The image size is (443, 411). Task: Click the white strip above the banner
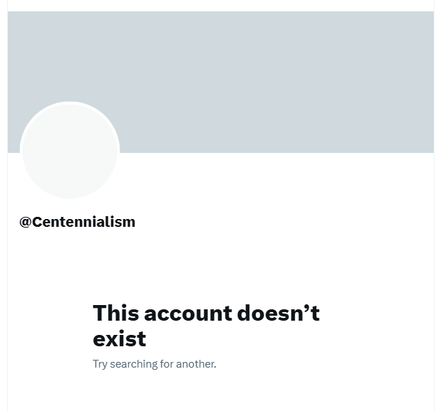220,6
